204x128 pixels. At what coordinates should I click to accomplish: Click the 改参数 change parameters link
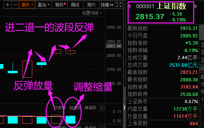pos(60,108)
